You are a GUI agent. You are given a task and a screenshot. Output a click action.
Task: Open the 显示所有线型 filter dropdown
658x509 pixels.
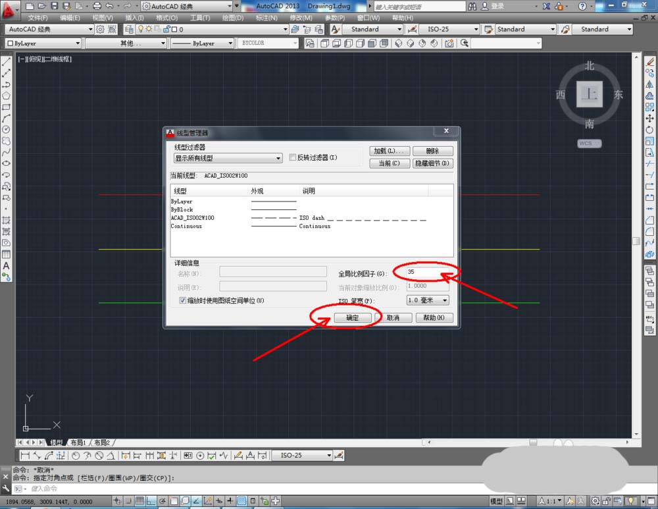coord(228,158)
